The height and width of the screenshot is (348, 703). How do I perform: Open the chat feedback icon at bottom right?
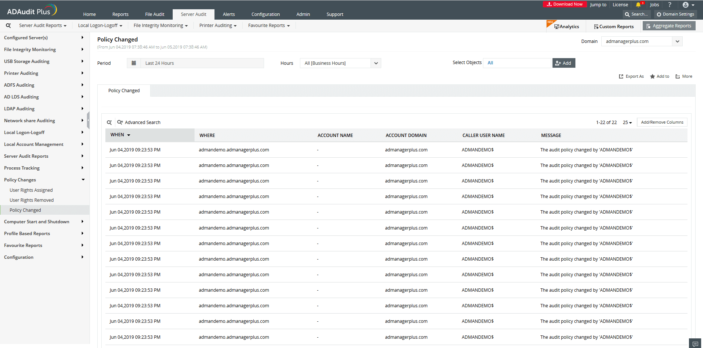click(695, 344)
